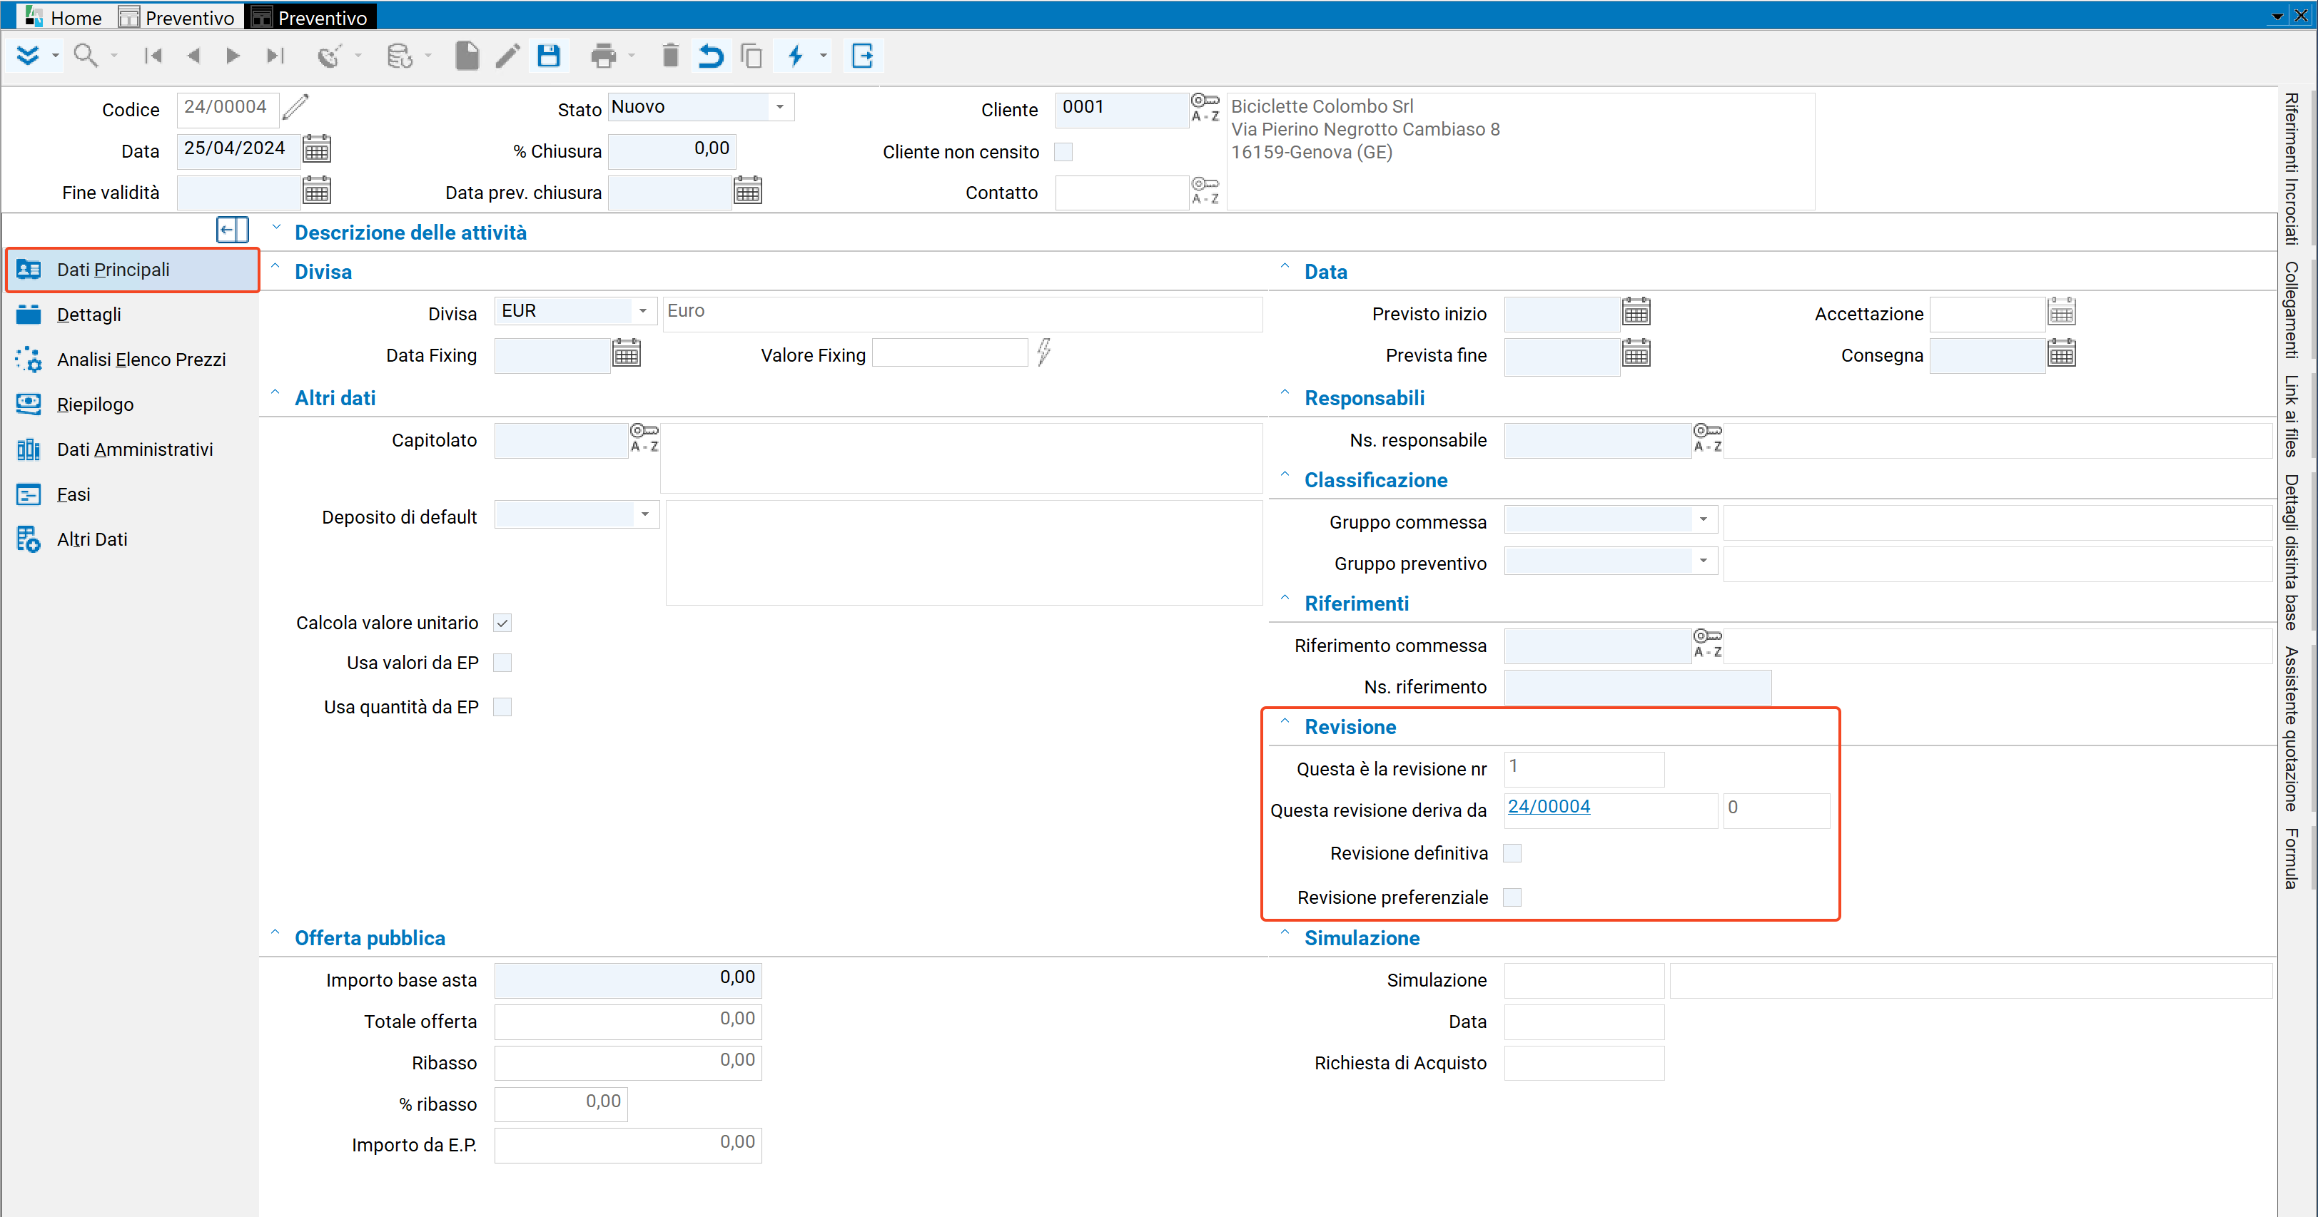This screenshot has width=2318, height=1217.
Task: Open the lightning actions tool
Action: pos(796,56)
